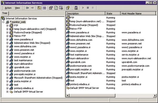This screenshot has width=158, height=103.
Task: Expand Administration Web Site (Stopped) node
Action: 7,43
